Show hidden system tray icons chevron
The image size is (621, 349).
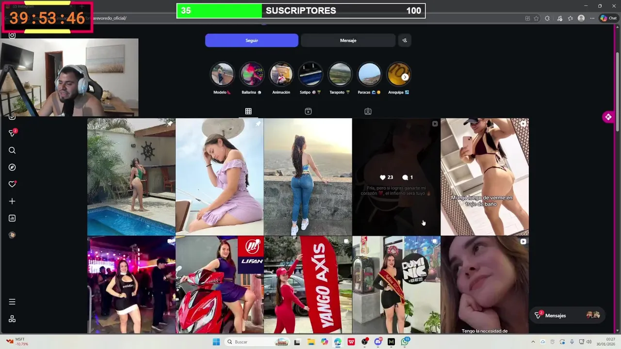pos(533,342)
